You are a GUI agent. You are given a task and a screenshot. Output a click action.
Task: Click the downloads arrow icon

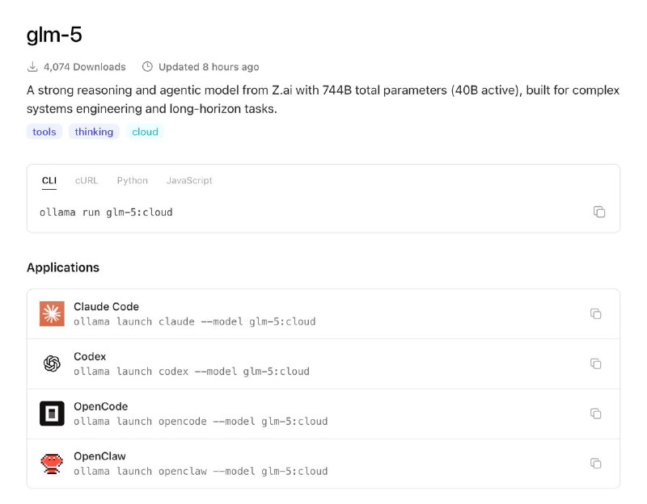(32, 67)
